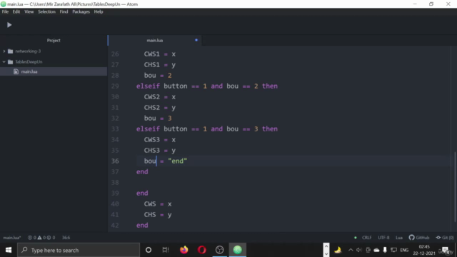Launch Opera from the taskbar

(201, 250)
